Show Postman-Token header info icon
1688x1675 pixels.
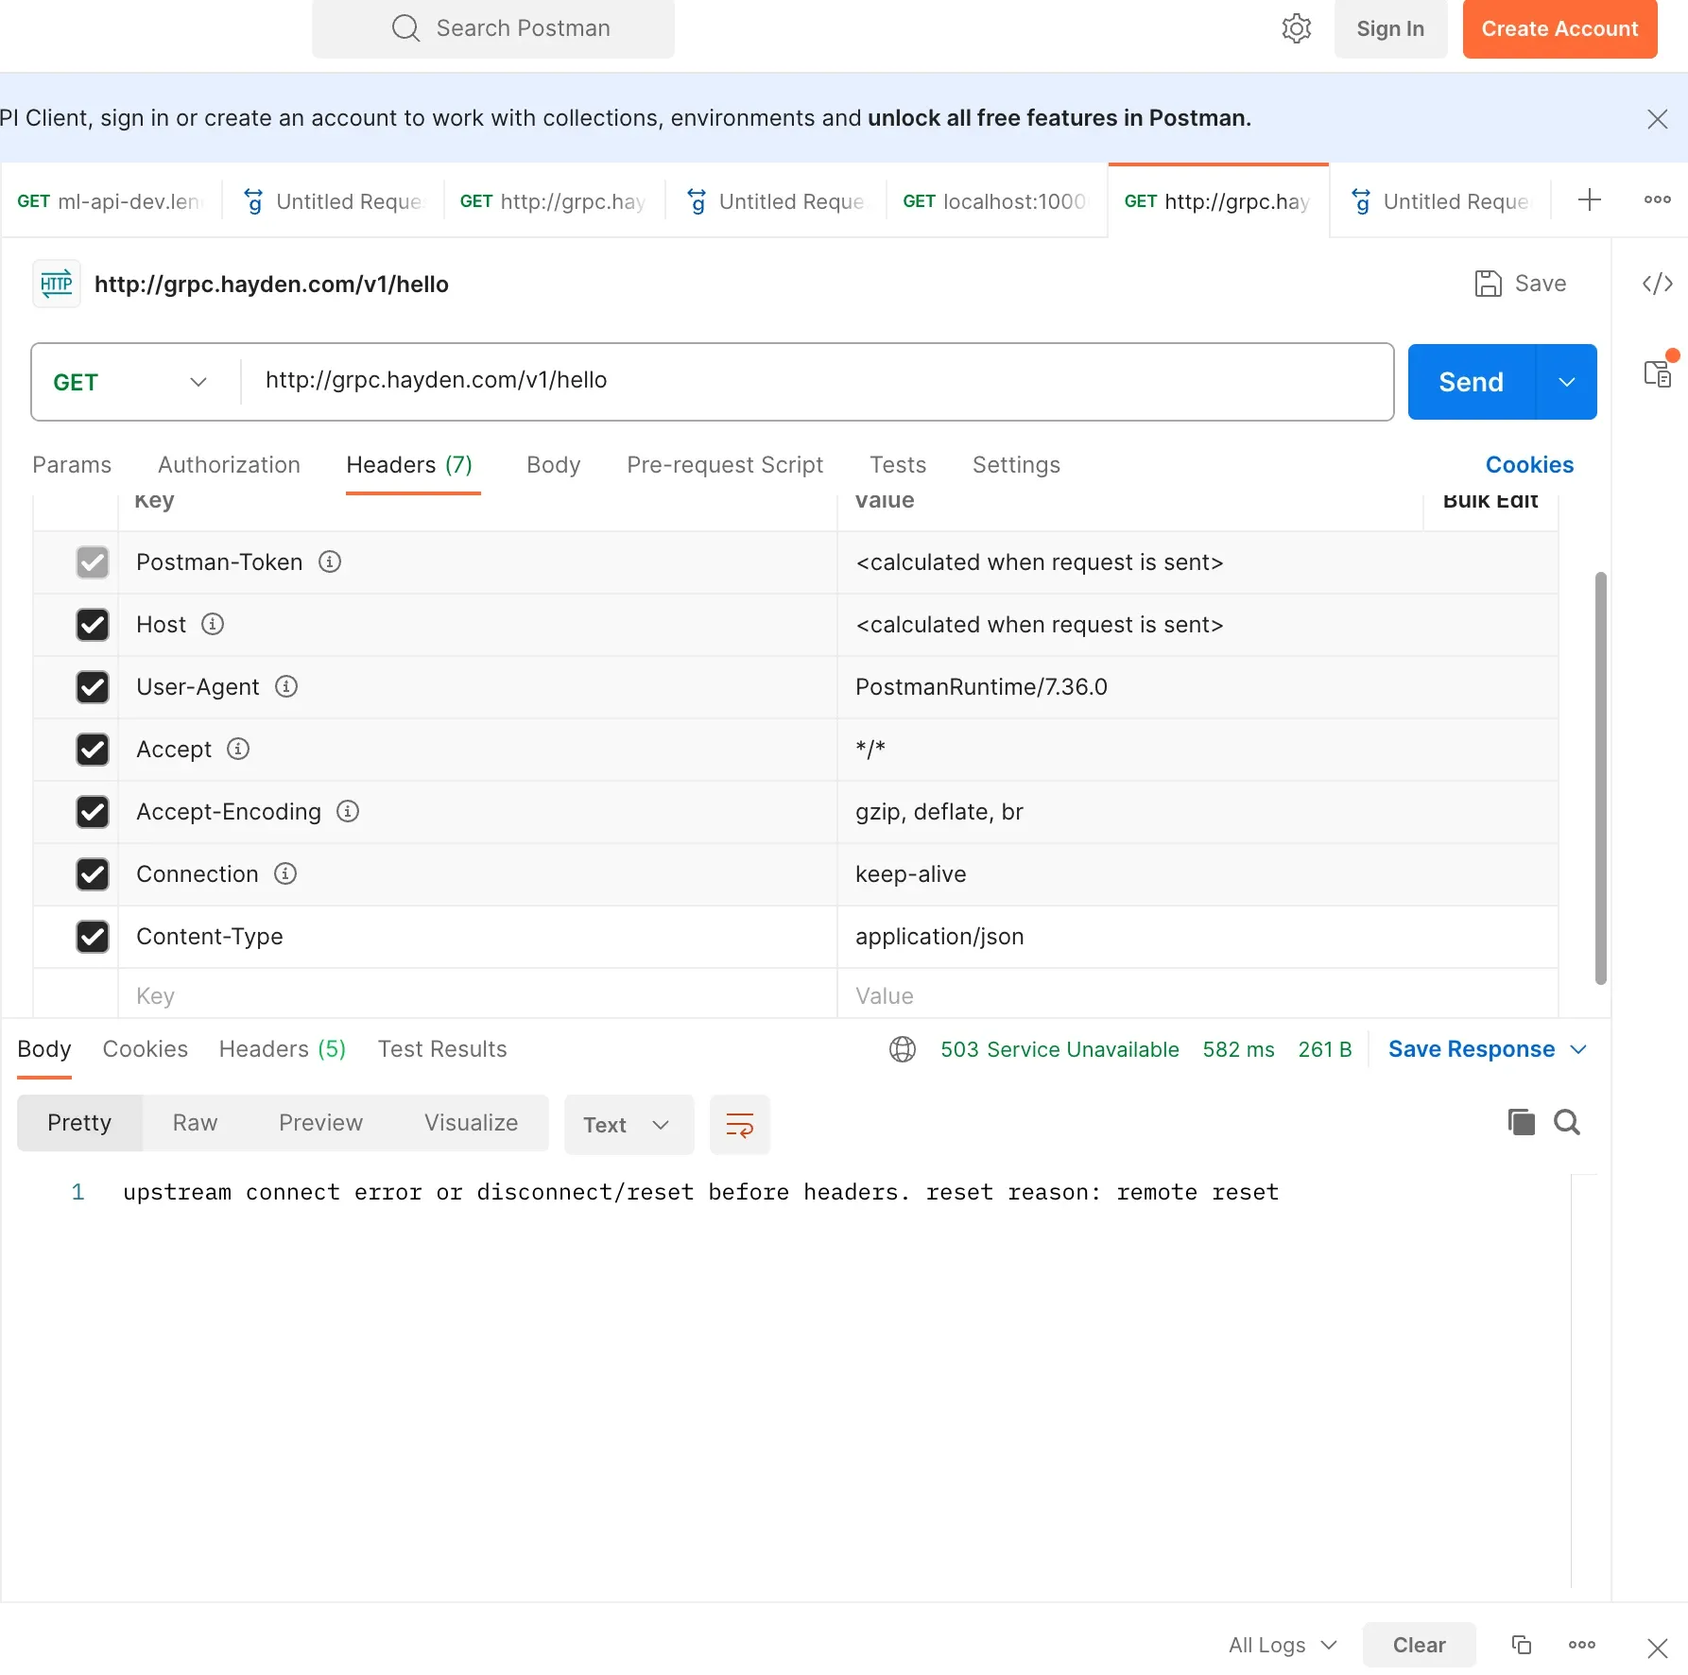330,561
